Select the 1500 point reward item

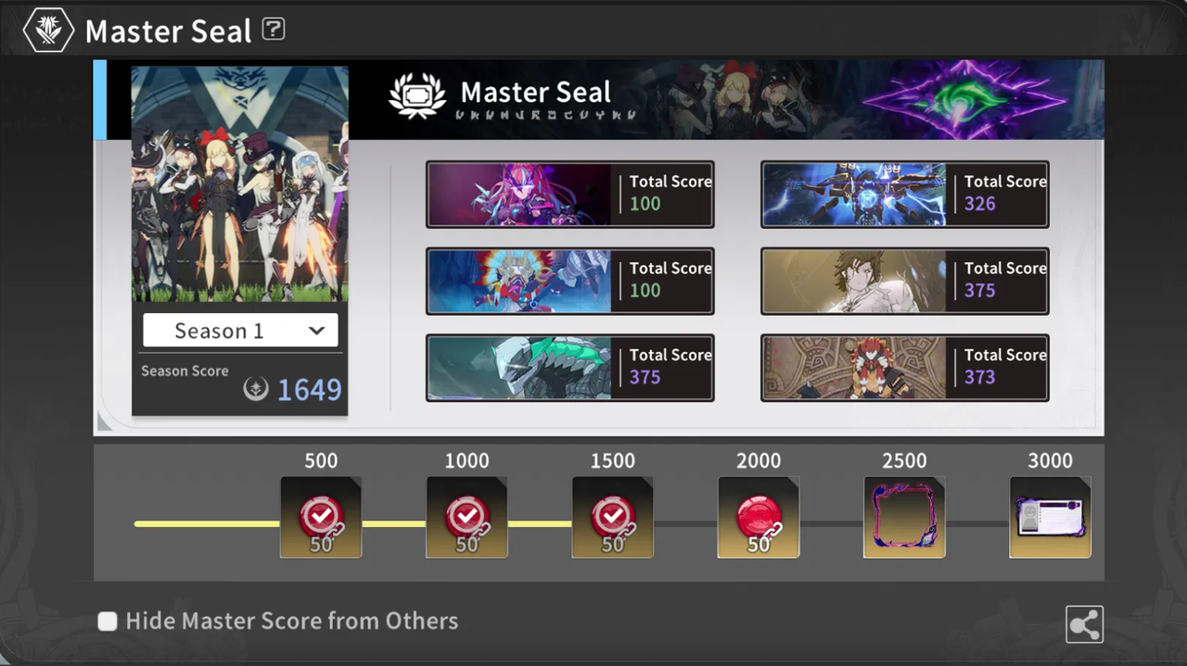(612, 517)
